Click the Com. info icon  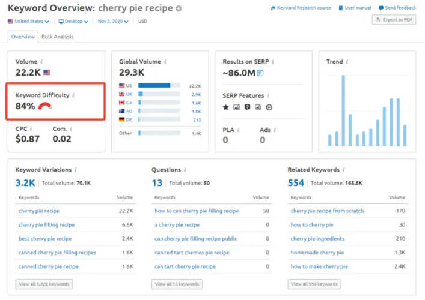[71, 129]
